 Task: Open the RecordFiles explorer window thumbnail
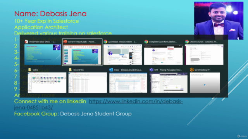[88, 83]
